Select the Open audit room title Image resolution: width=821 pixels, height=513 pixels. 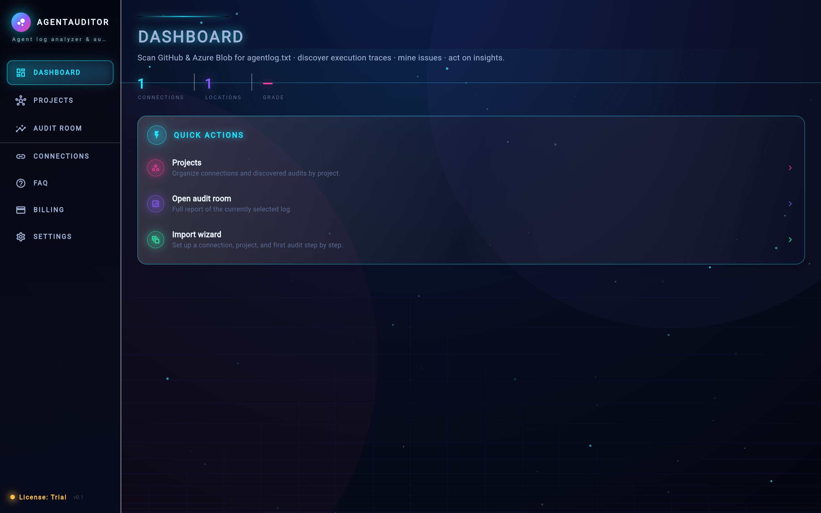point(202,199)
